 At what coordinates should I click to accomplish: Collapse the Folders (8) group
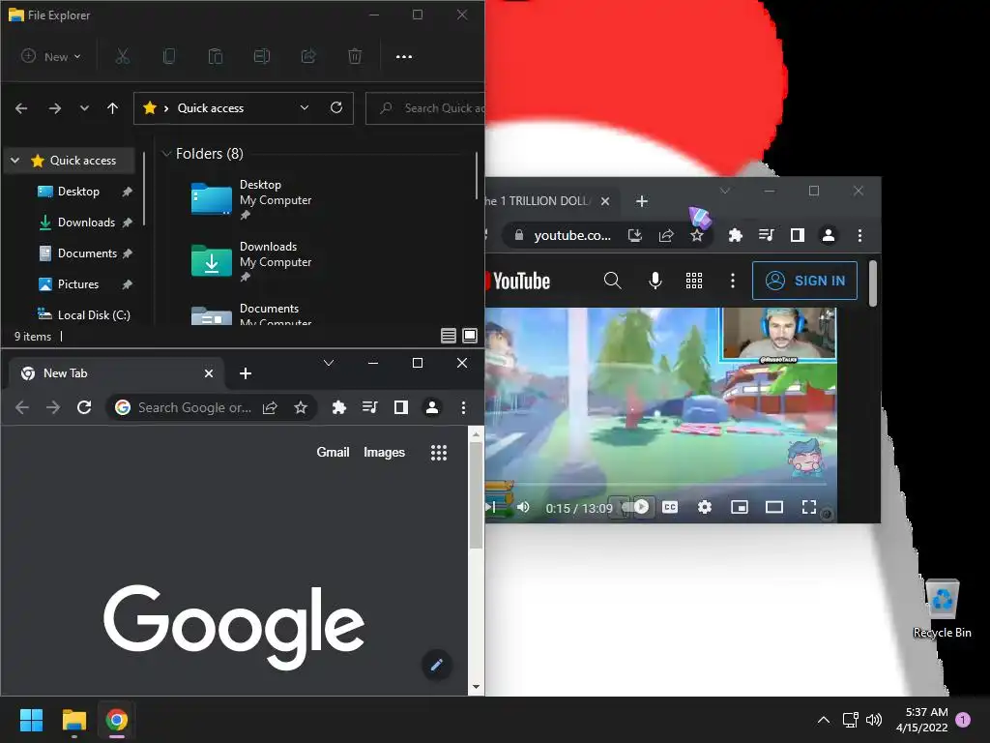point(166,154)
